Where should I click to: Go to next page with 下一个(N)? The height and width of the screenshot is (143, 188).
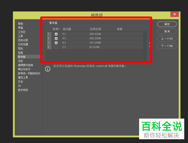(167, 46)
